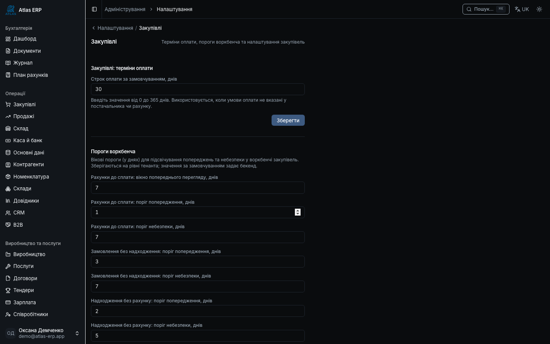550x344 pixels.
Task: Click the CRM people icon
Action: pyautogui.click(x=8, y=213)
